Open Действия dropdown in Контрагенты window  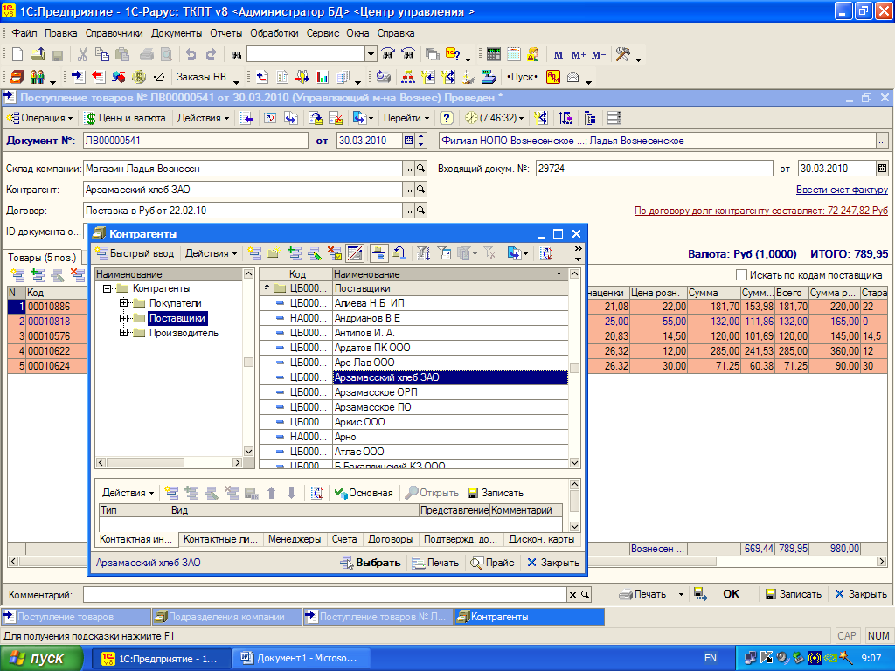pyautogui.click(x=211, y=253)
